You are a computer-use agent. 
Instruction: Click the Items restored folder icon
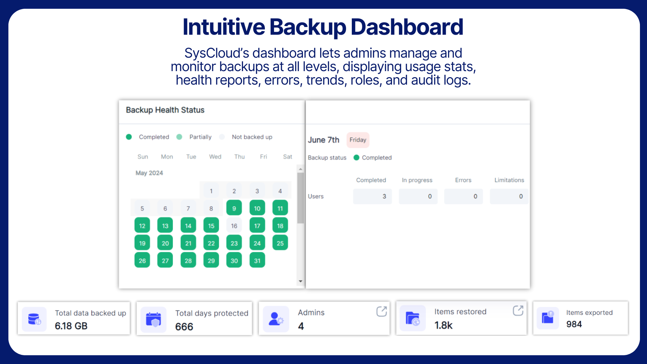click(413, 318)
